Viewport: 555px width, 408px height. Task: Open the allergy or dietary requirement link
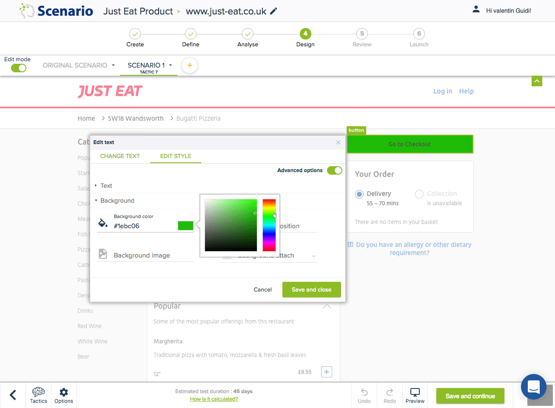414,249
